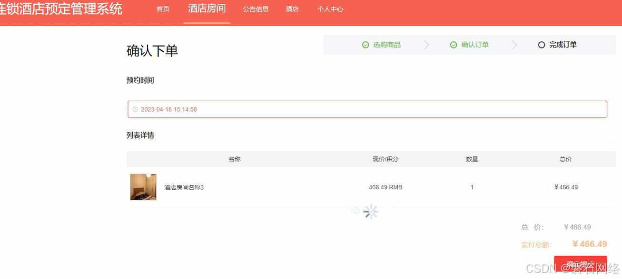Select the 酒店 navigation entry
The image size is (622, 279).
click(292, 8)
